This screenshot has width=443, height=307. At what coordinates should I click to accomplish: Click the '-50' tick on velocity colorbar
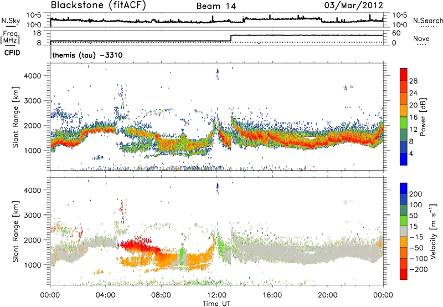[416, 248]
